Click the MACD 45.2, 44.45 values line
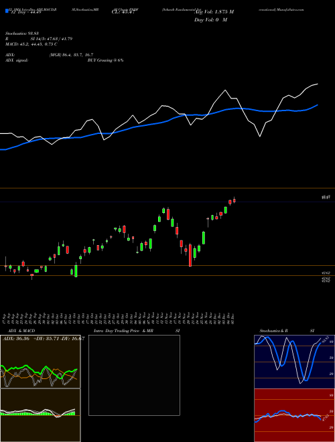This screenshot has height=442, width=335. 31,44
